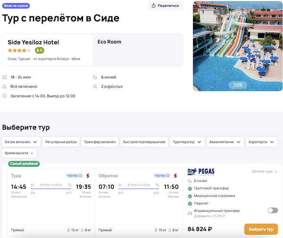283x238 pixels.
Task: Click the info icon on return Чартер badge
Action: coord(169,176)
